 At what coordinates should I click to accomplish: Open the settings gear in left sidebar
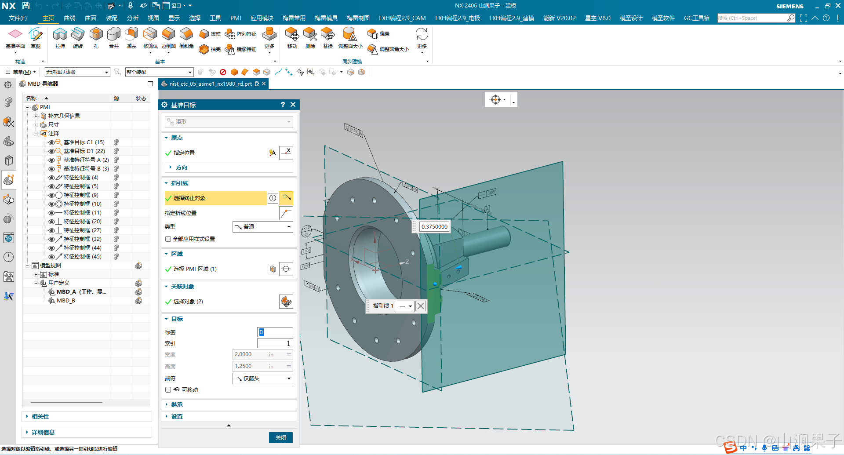click(8, 85)
